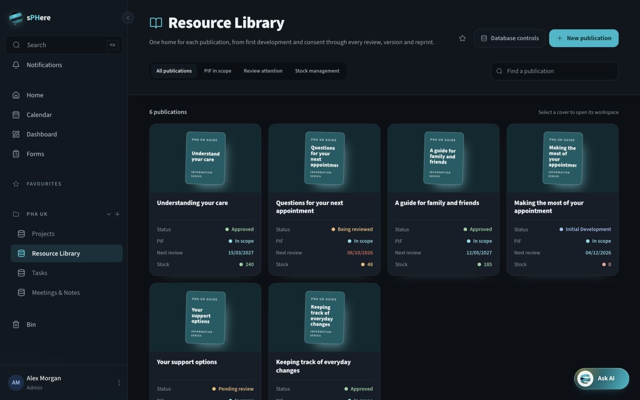Viewport: 640px width, 400px height.
Task: Switch to Stock management tab
Action: 317,71
